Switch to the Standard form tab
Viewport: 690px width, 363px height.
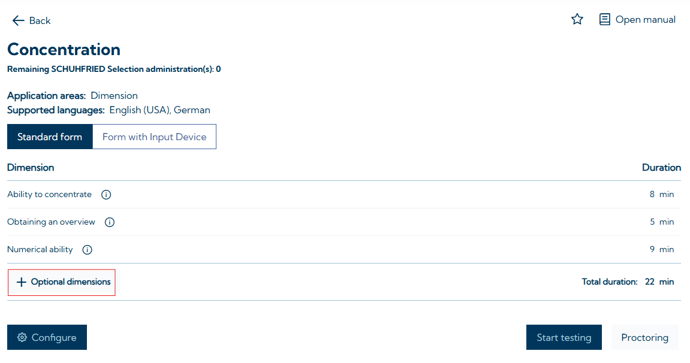[50, 137]
